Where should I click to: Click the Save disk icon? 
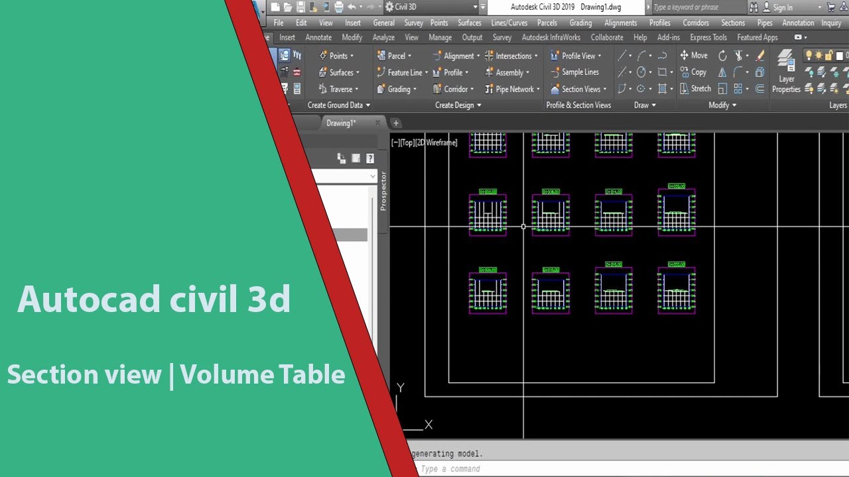[301, 7]
